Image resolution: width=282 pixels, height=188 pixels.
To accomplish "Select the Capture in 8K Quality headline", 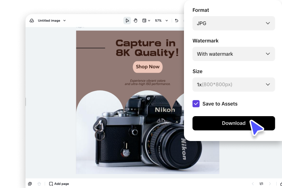I will pyautogui.click(x=147, y=48).
